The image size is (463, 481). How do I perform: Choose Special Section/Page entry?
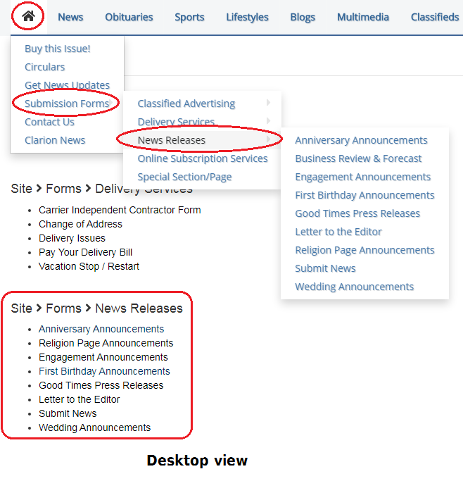coord(184,177)
